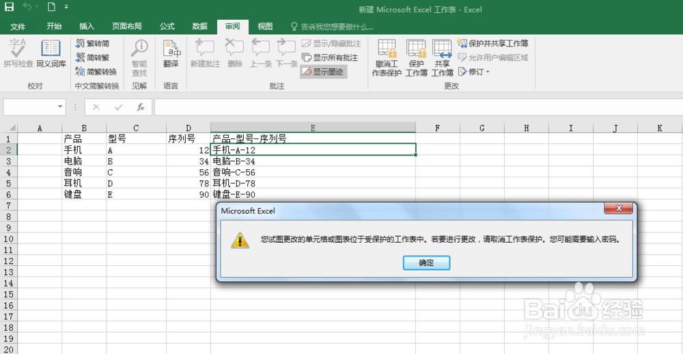Click 共享工作簿 share workbook icon
The image size is (683, 354).
442,57
